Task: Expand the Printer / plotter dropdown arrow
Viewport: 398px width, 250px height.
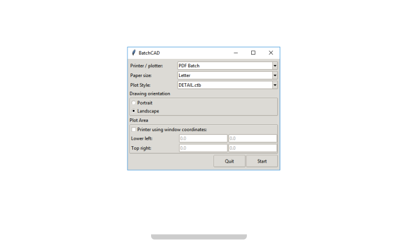Action: [x=275, y=66]
